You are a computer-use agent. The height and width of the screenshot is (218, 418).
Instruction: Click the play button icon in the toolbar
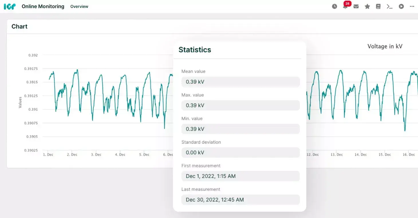tap(401, 6)
